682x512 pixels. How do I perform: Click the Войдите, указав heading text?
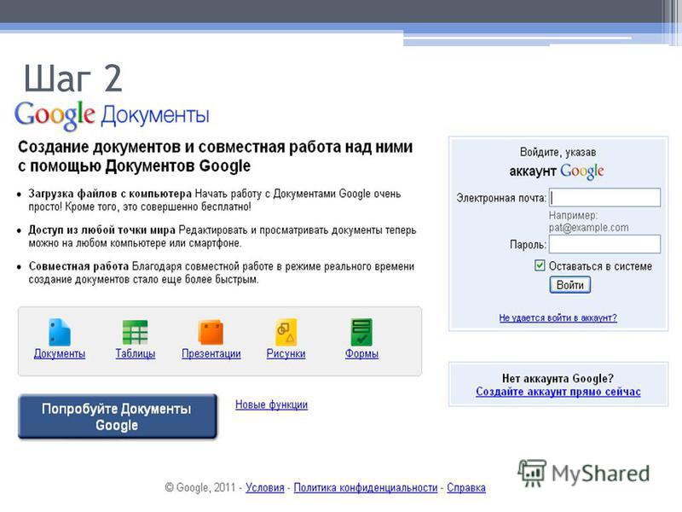pos(558,152)
